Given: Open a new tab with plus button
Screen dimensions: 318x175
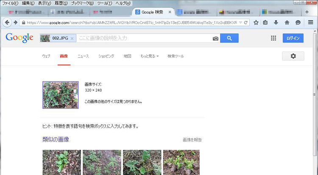Looking at the screenshot, I should tap(307, 12).
